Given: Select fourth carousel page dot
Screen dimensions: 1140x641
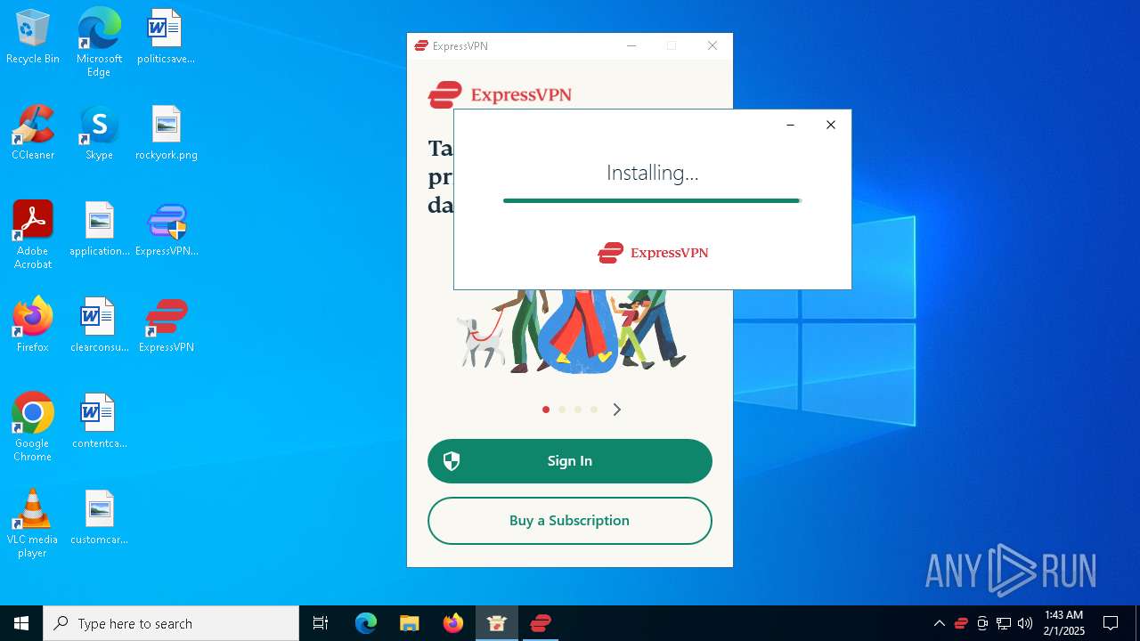Looking at the screenshot, I should 594,410.
